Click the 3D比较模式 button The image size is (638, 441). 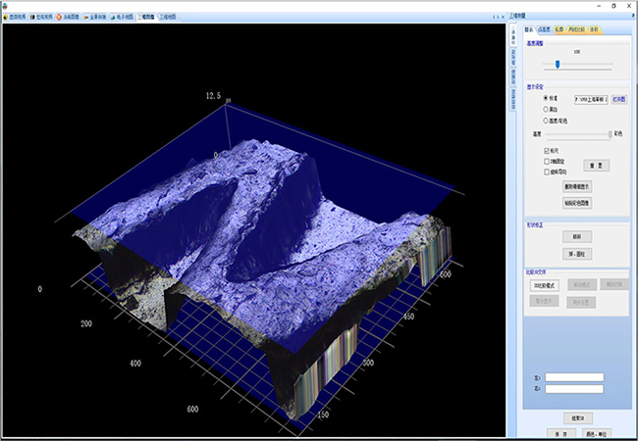coord(544,284)
